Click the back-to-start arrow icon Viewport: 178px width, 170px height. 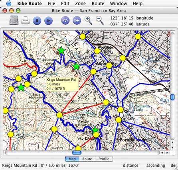pos(77,21)
